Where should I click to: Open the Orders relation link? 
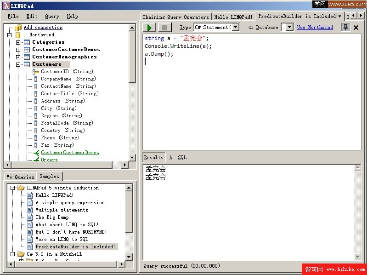tap(50, 160)
